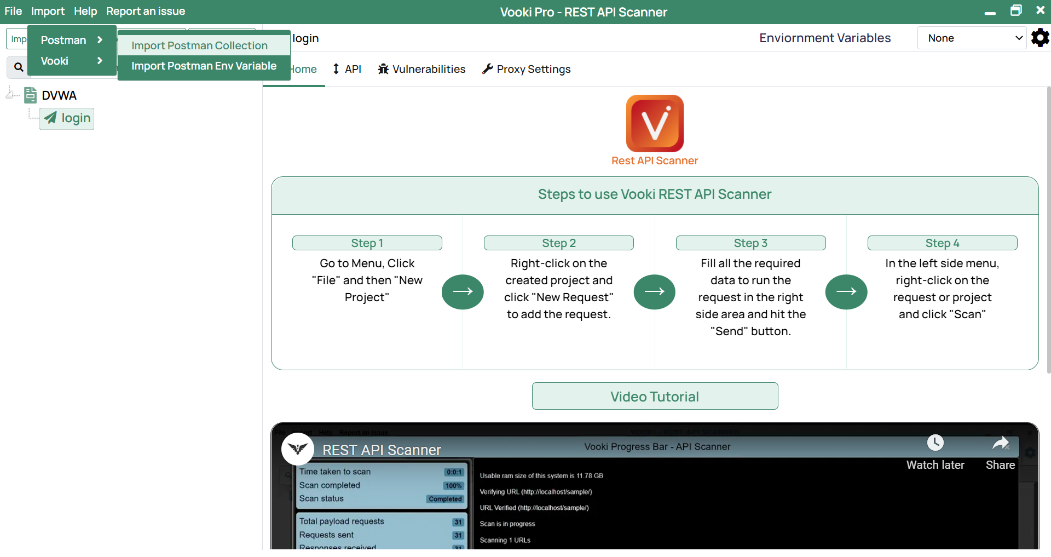Collapse the DVWA tree node
This screenshot has height=557, width=1051.
click(10, 94)
